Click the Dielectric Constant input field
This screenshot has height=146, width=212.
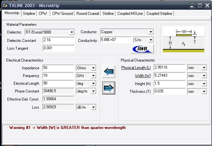(58, 40)
